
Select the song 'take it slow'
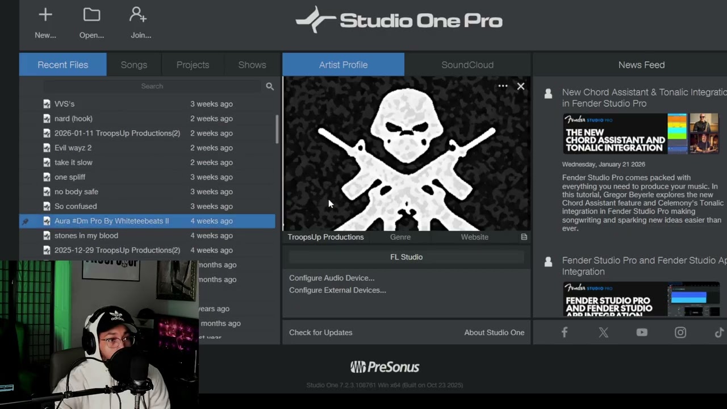tap(73, 162)
